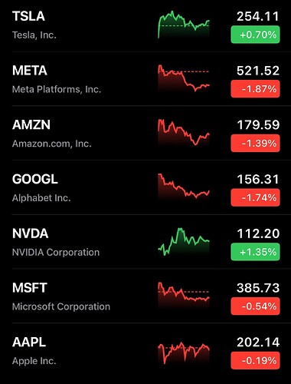The image size is (291, 384).
Task: Toggle TSLA +0.70% change badge
Action: click(255, 35)
